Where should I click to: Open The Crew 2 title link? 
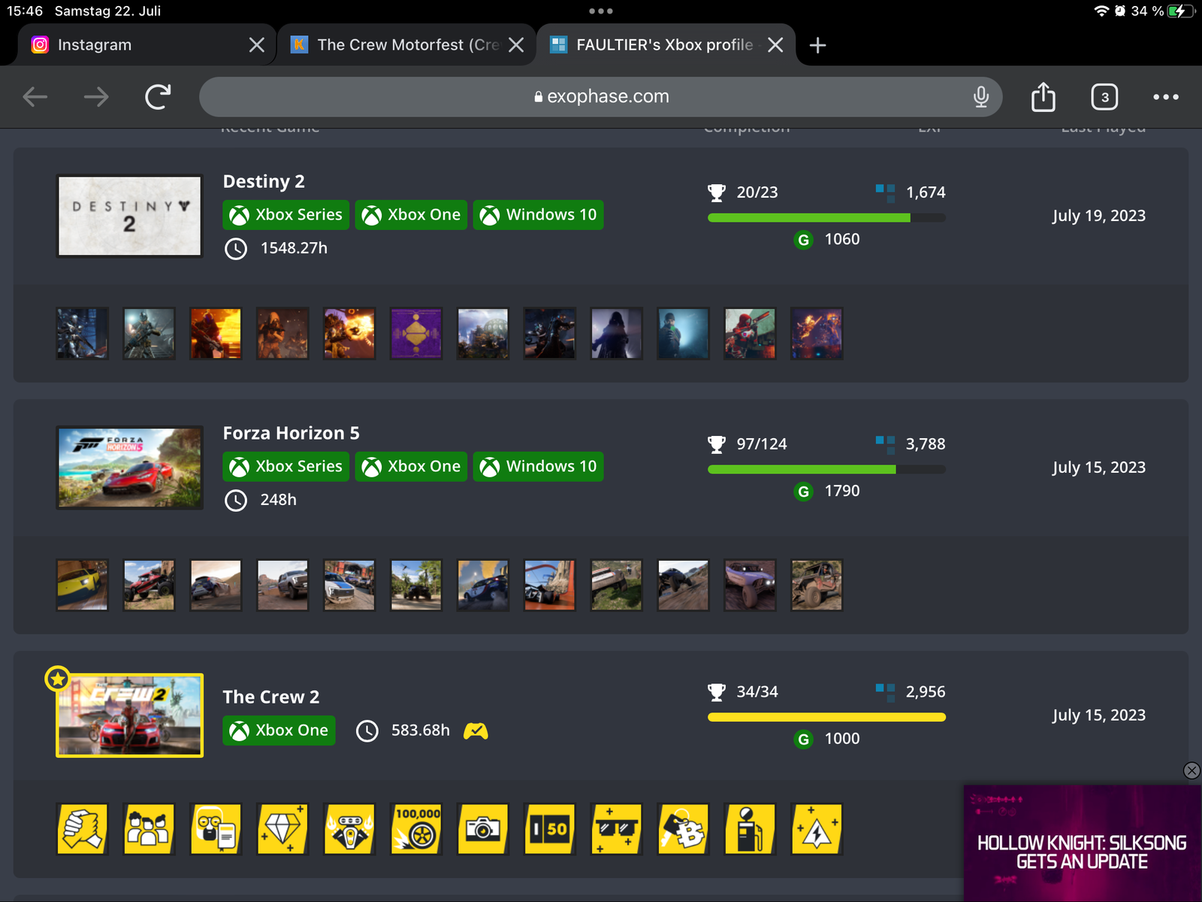[x=270, y=698]
